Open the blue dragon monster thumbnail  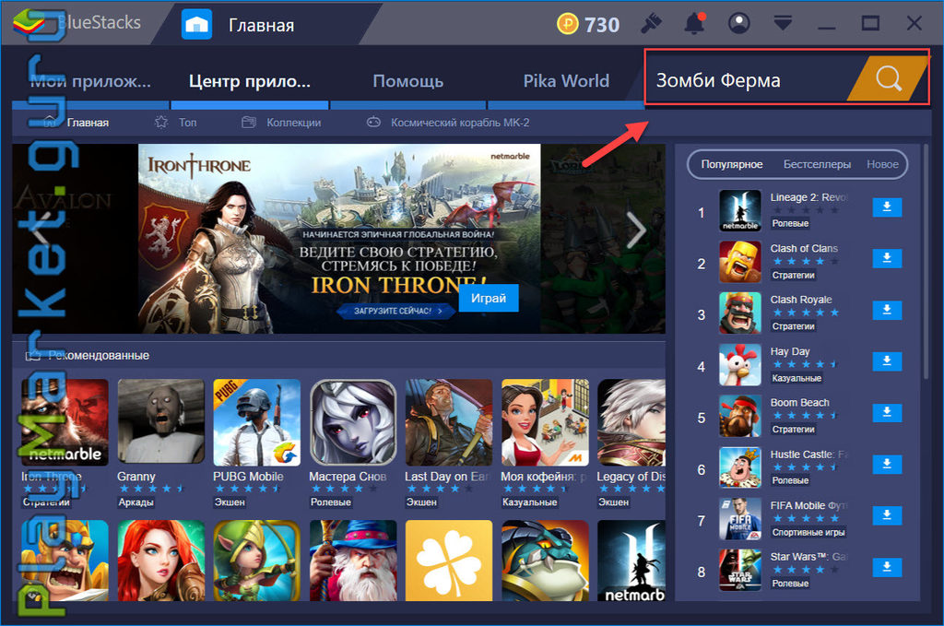pyautogui.click(x=545, y=561)
